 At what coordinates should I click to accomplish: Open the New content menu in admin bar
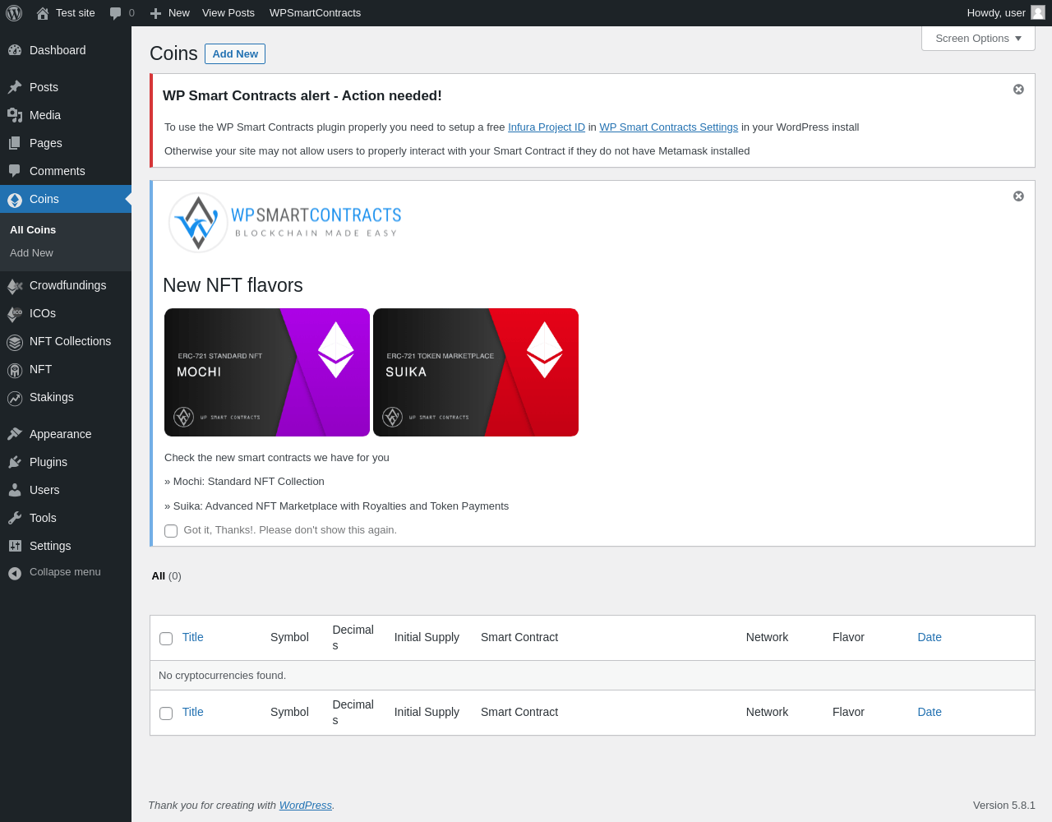(170, 13)
